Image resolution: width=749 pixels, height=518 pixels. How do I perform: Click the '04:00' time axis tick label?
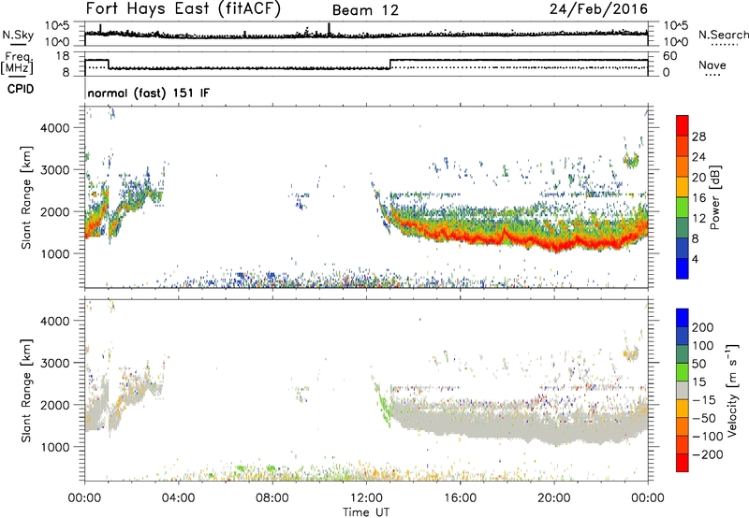point(178,498)
